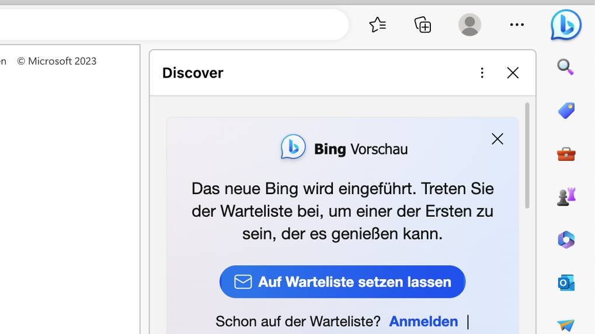Open the sidebar Games chess icon
Image resolution: width=595 pixels, height=334 pixels.
[x=565, y=197]
